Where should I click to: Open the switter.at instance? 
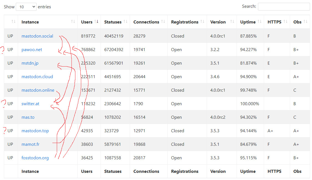click(x=30, y=104)
